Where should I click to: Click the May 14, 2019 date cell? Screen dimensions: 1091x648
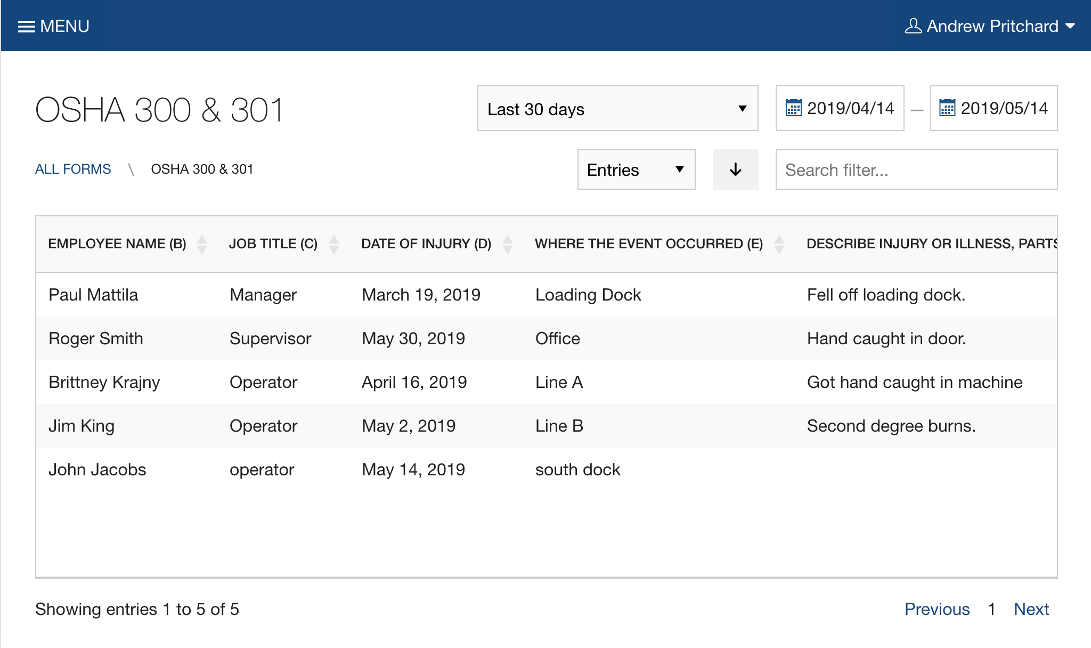tap(413, 469)
